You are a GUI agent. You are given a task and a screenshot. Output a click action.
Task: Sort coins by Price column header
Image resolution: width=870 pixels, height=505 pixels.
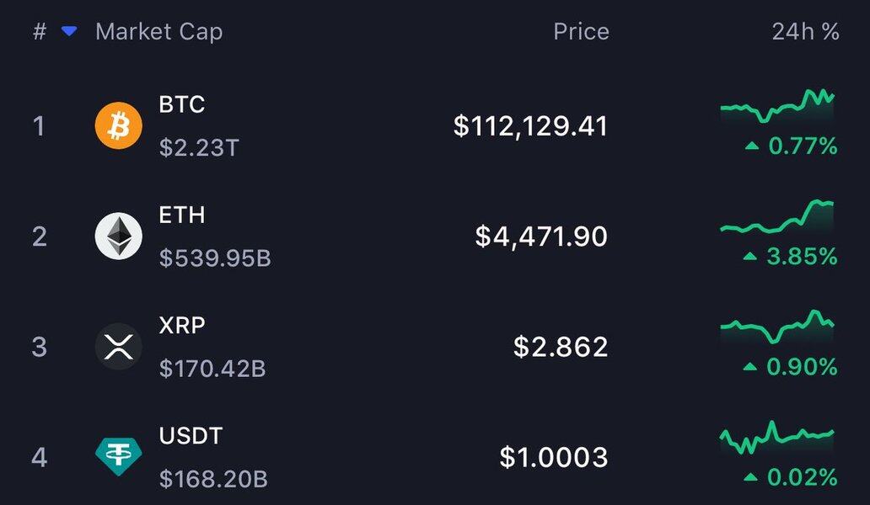[x=581, y=32]
